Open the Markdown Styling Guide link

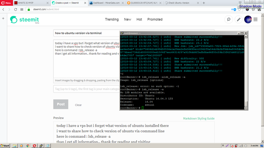[199, 118]
